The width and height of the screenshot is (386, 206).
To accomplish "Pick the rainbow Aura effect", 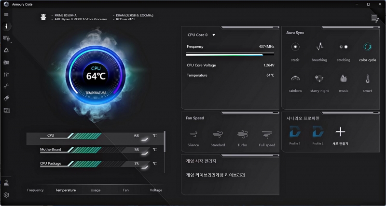I will click(x=295, y=78).
